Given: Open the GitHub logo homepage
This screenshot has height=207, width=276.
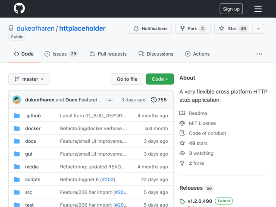Looking at the screenshot, I should click(19, 8).
